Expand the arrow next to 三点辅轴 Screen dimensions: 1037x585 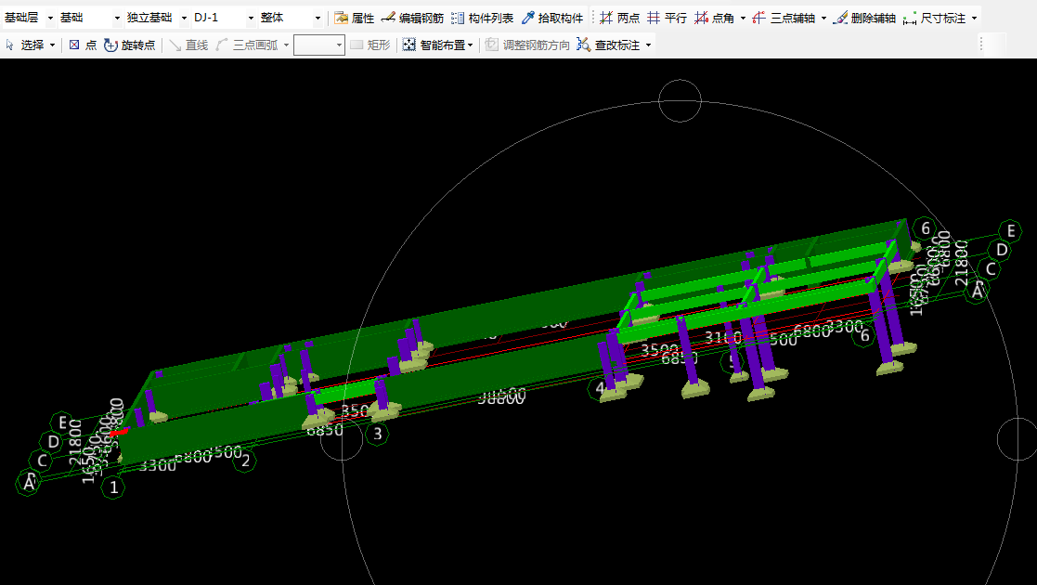823,19
